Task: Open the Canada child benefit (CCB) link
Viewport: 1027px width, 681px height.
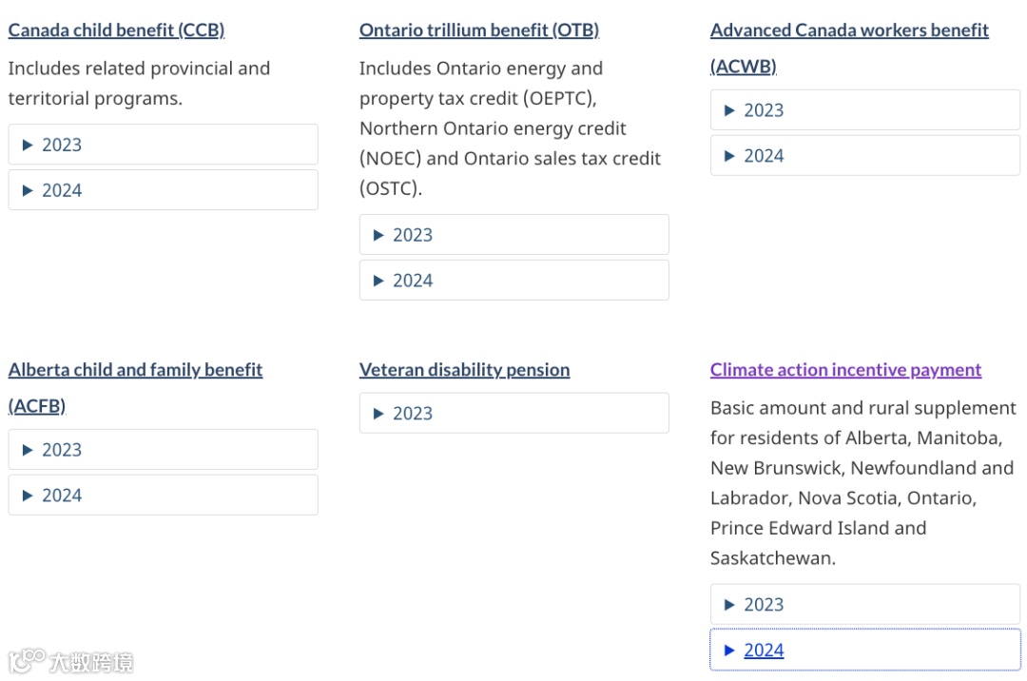Action: 116,30
